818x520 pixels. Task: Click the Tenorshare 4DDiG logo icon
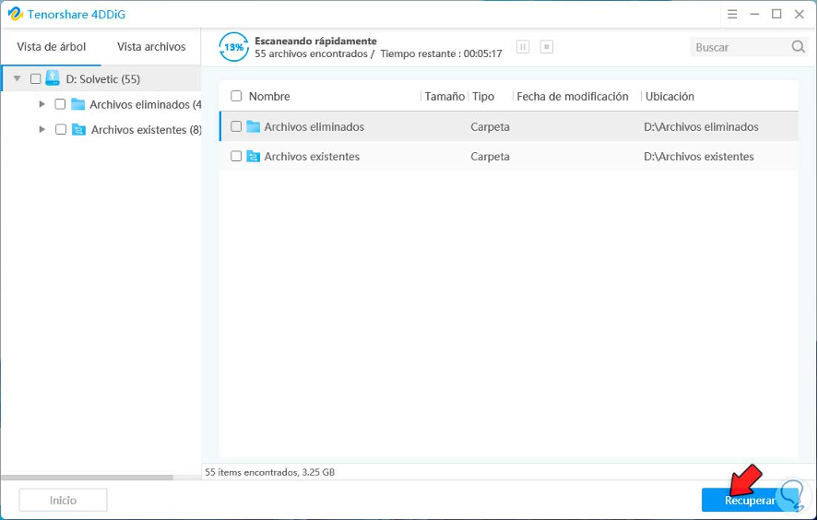15,14
